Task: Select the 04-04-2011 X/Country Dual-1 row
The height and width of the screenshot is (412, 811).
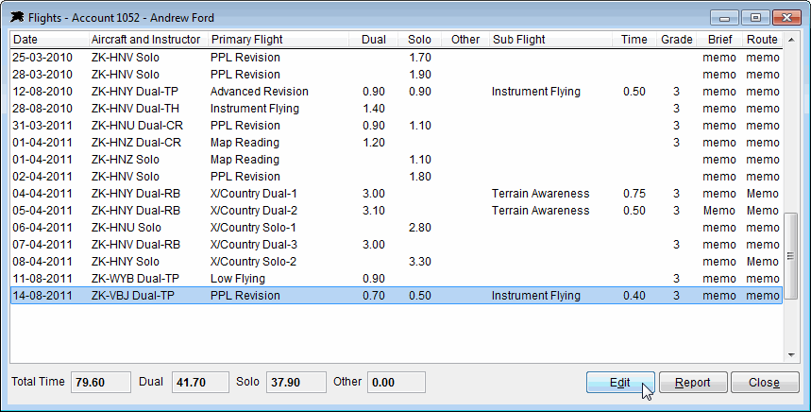Action: [397, 194]
